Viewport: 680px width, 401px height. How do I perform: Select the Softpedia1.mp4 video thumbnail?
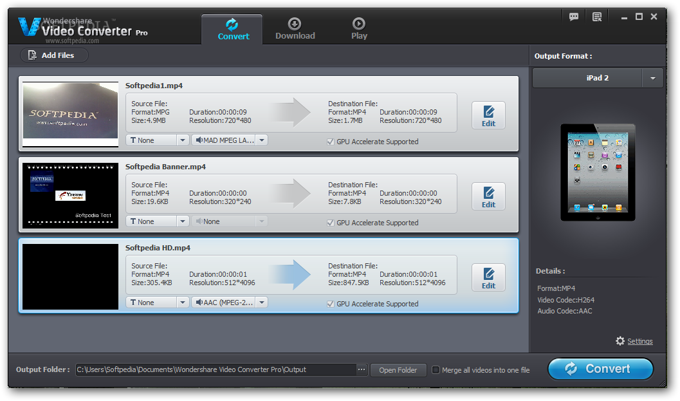(x=70, y=114)
